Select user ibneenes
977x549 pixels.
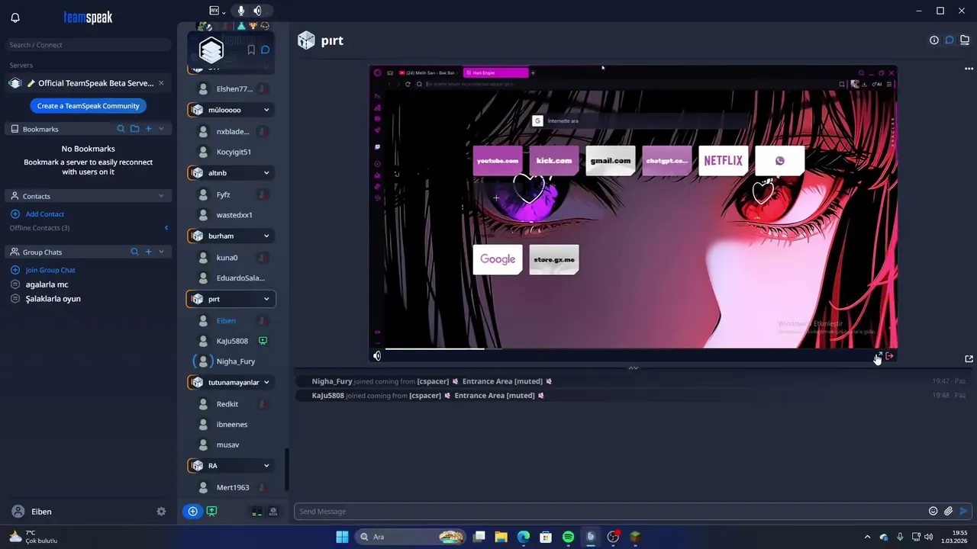click(x=232, y=424)
